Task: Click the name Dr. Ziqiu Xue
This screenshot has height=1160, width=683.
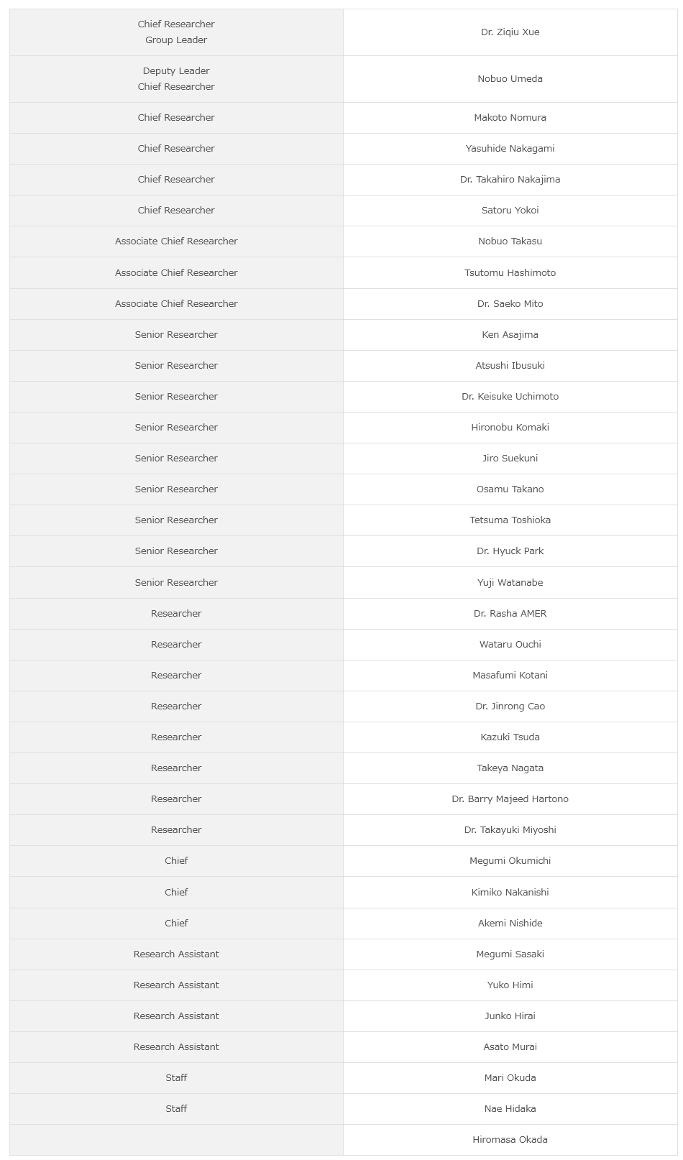Action: pyautogui.click(x=510, y=32)
